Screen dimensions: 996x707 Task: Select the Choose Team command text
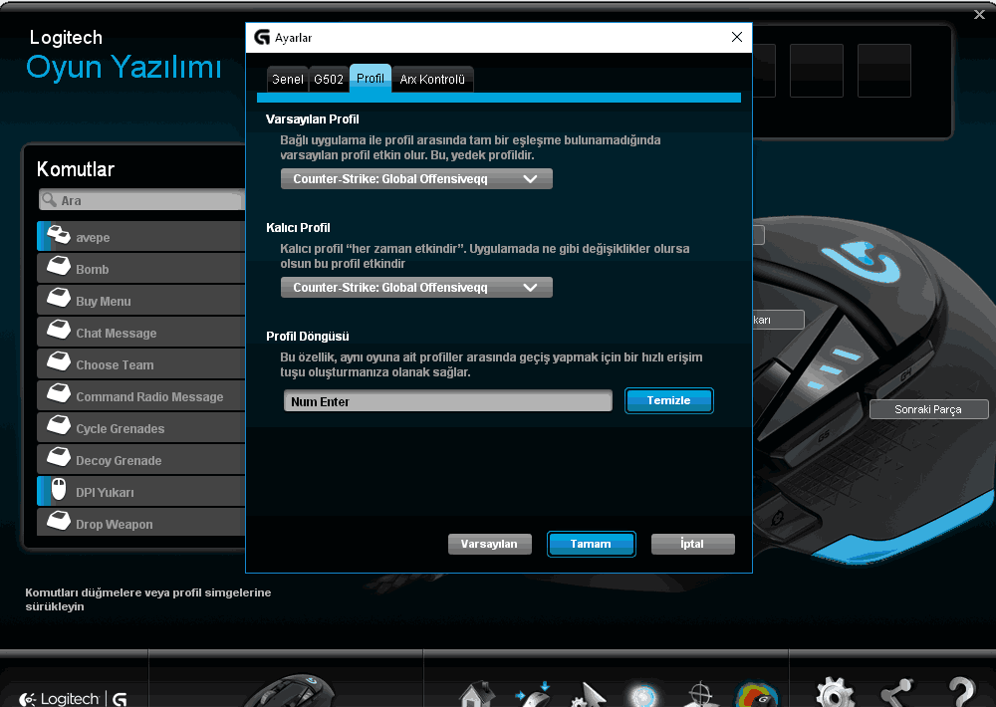[115, 365]
